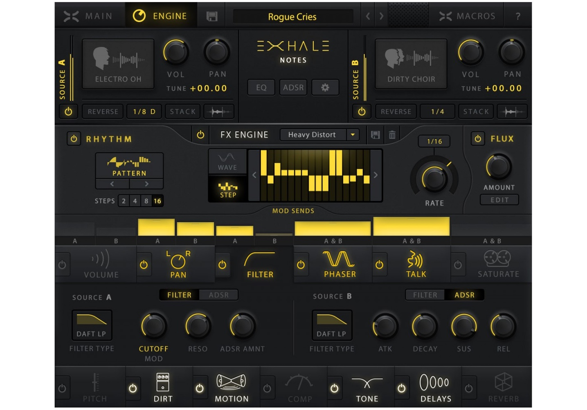Select the Talk effect module
Screen dimensions: 587x410
coord(416,264)
